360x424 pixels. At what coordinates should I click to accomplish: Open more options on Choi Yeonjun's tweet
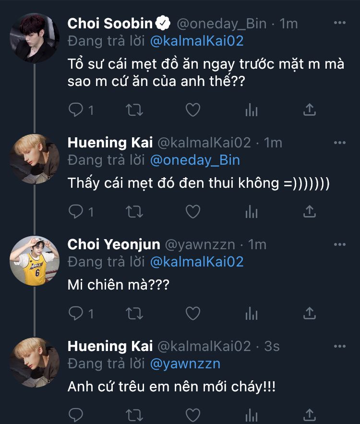point(339,244)
